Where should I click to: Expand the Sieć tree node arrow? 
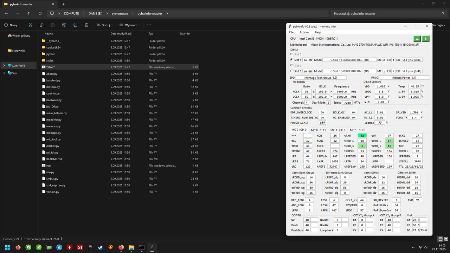click(x=4, y=73)
